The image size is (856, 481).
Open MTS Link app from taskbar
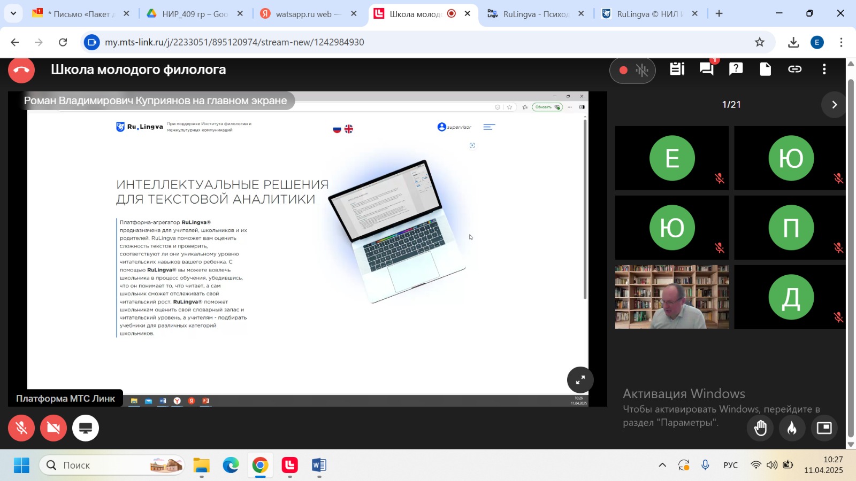(x=289, y=466)
